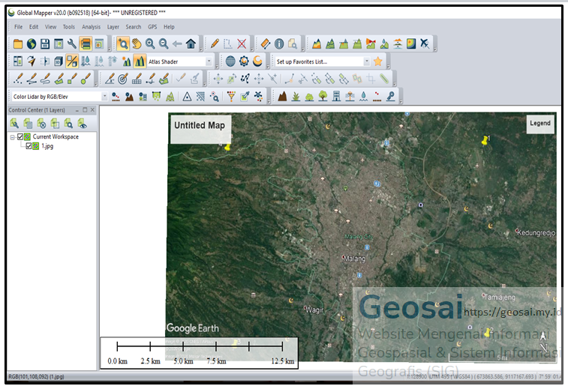
Task: Open the File menu
Action: [x=18, y=27]
